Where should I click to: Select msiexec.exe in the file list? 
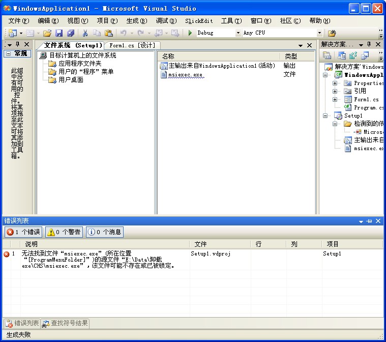point(185,74)
